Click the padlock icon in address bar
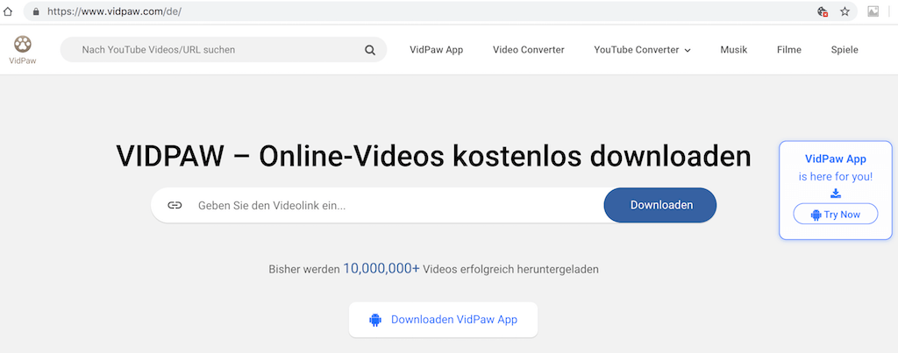This screenshot has height=353, width=898. (x=36, y=11)
